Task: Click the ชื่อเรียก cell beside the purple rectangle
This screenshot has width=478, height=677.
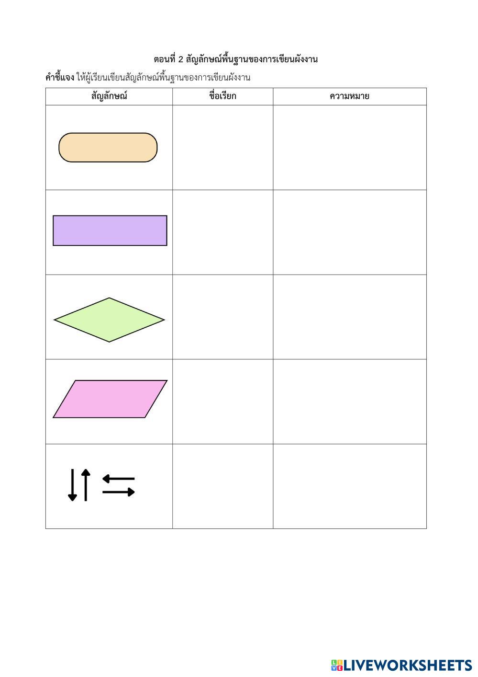Action: 222,232
